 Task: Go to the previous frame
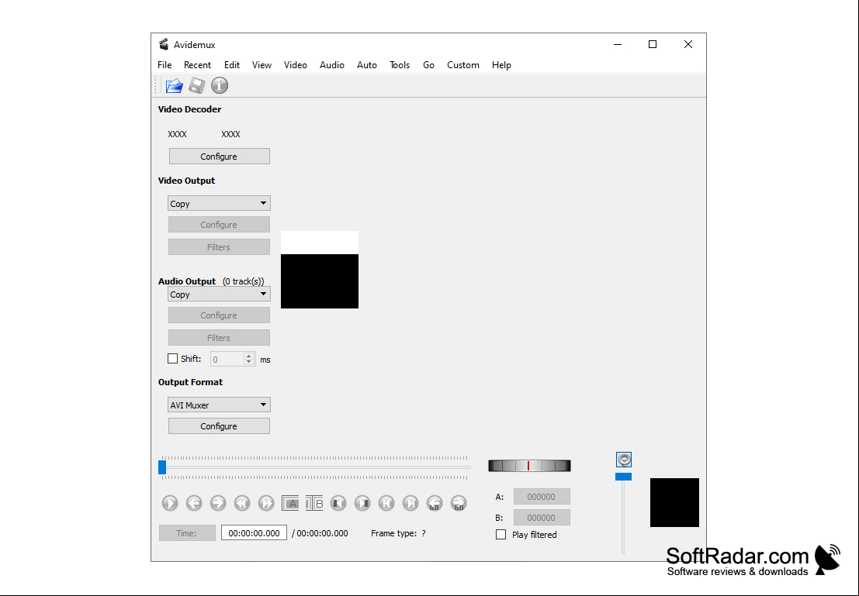194,503
